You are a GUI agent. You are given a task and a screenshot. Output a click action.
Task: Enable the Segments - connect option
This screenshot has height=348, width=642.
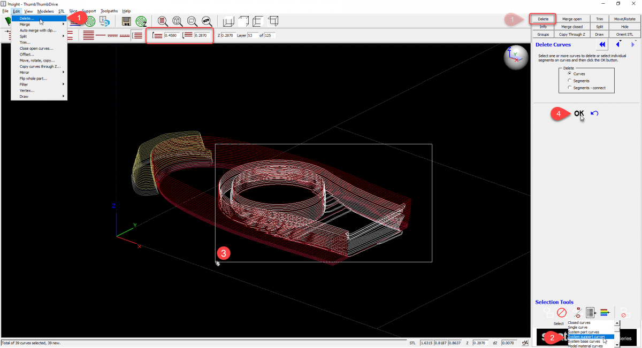click(x=569, y=88)
